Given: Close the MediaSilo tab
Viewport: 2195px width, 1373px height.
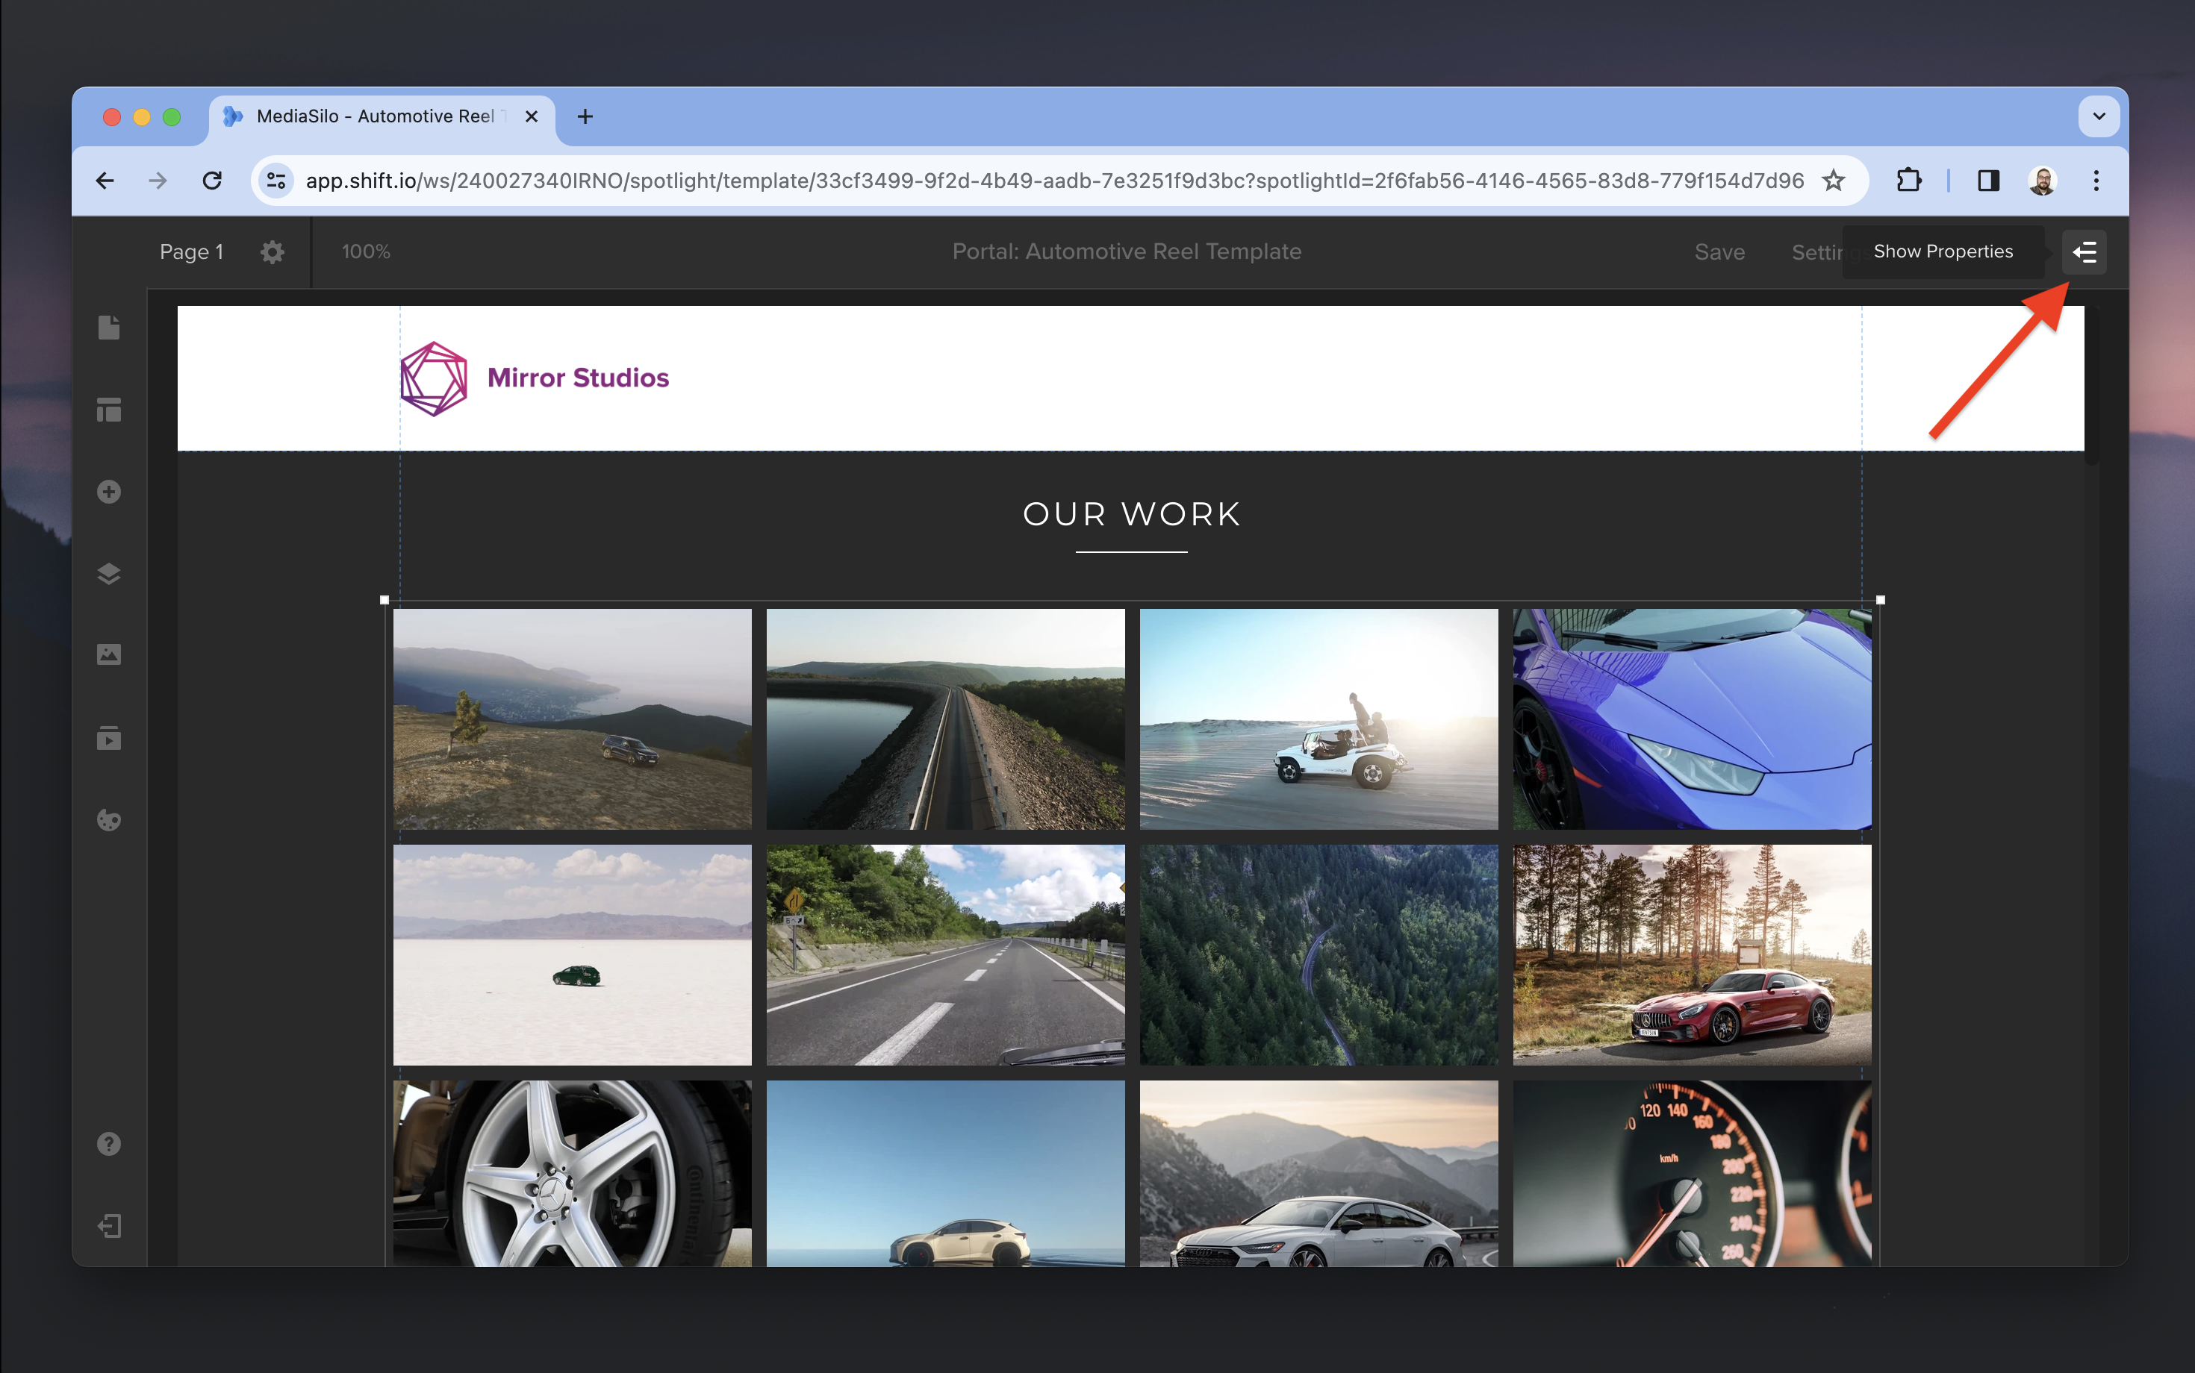Looking at the screenshot, I should coord(532,116).
